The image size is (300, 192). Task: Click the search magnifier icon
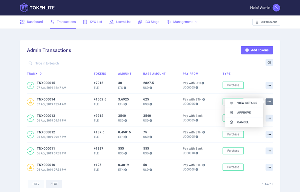click(x=30, y=63)
